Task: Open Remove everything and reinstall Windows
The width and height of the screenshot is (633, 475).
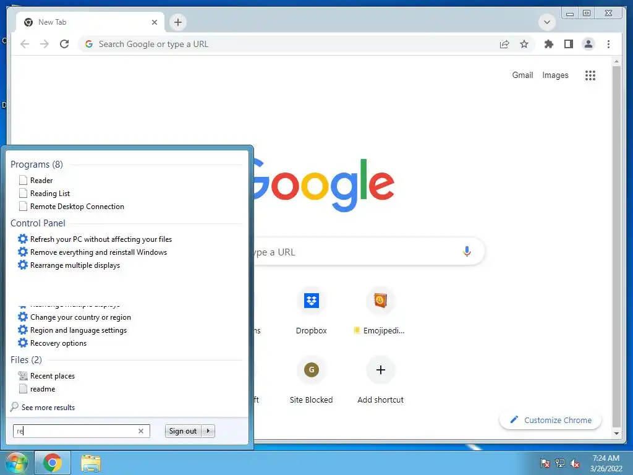Action: tap(98, 252)
